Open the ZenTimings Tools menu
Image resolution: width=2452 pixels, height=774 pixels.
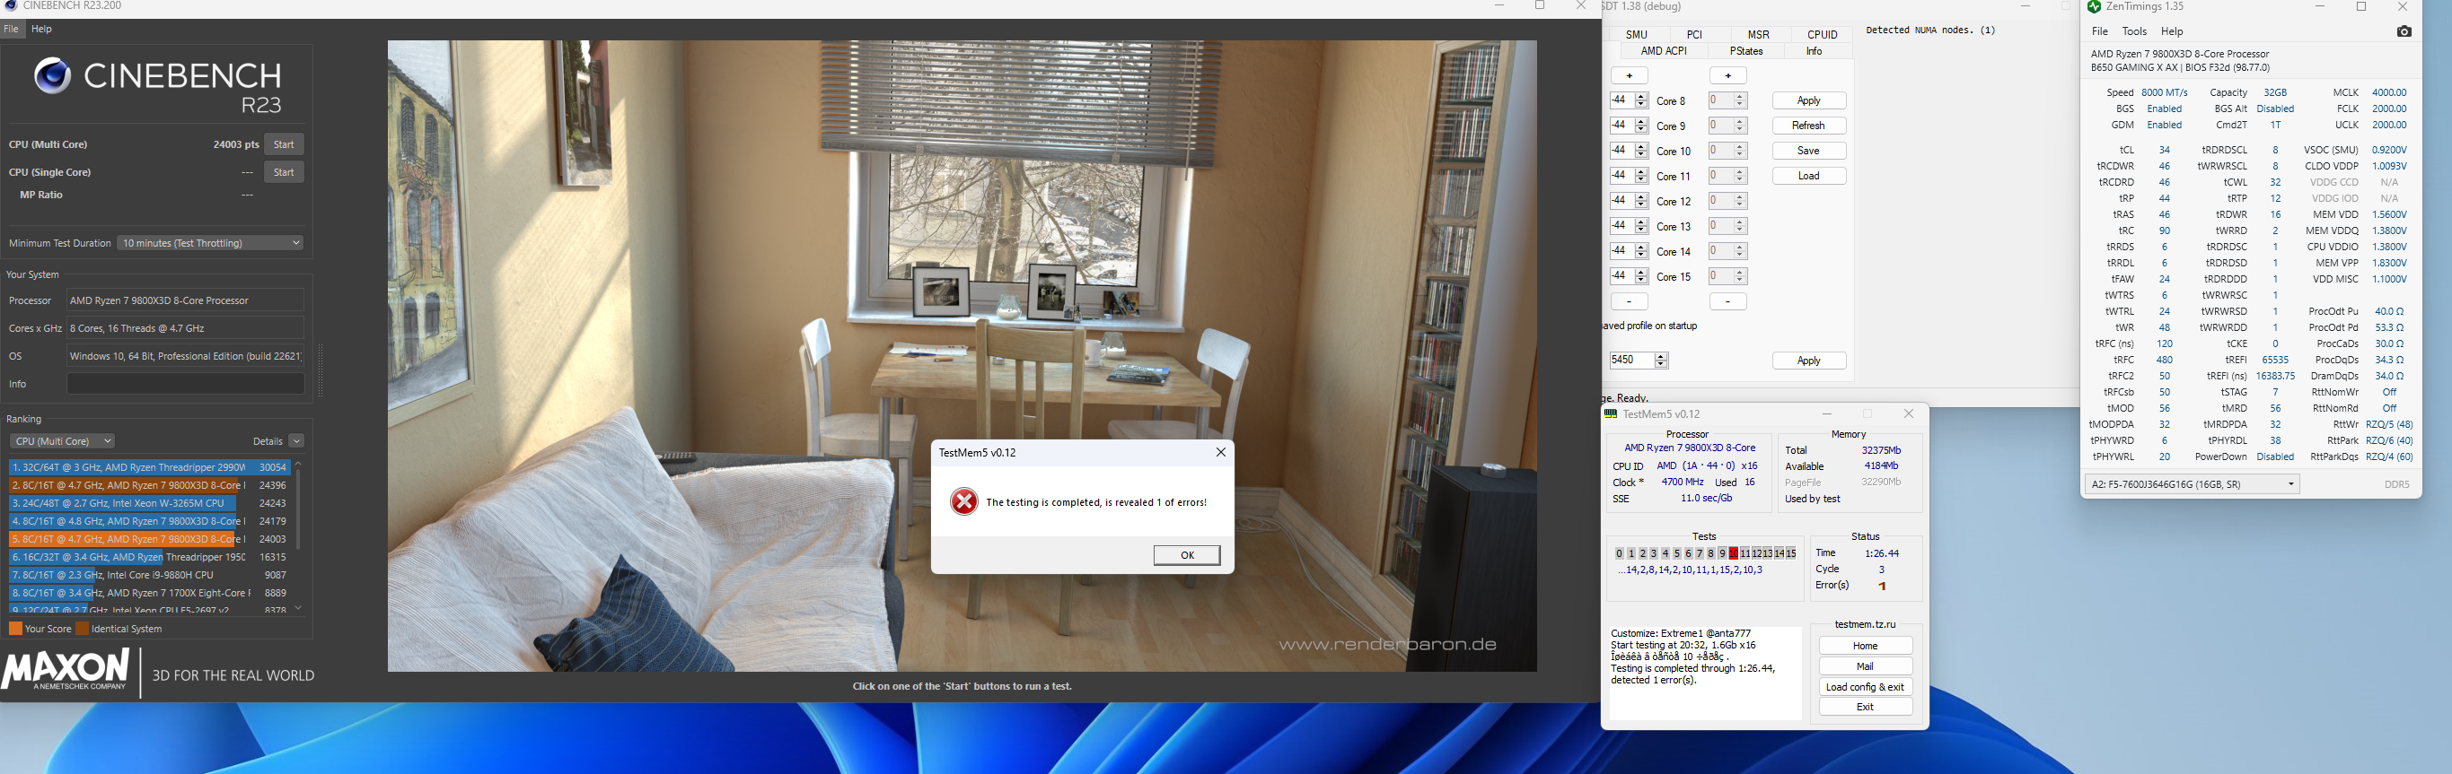[2135, 31]
